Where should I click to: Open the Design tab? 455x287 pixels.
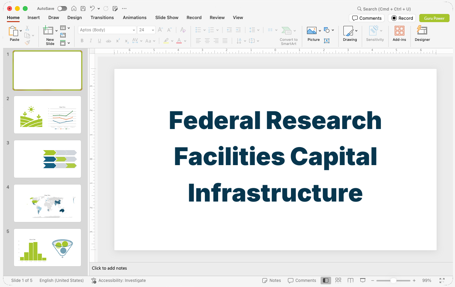(x=75, y=17)
